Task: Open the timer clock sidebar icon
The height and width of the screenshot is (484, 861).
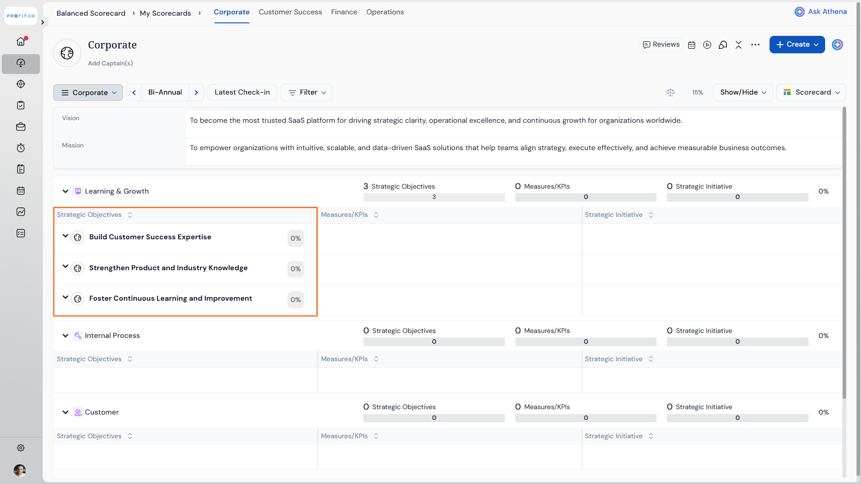Action: tap(21, 148)
